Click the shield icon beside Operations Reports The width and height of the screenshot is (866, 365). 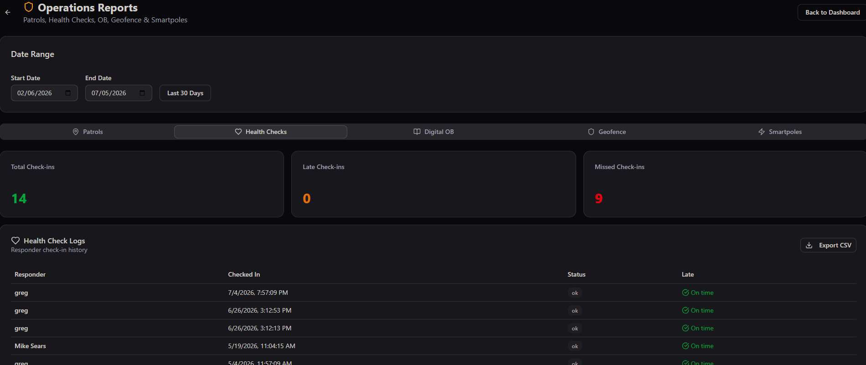point(29,7)
